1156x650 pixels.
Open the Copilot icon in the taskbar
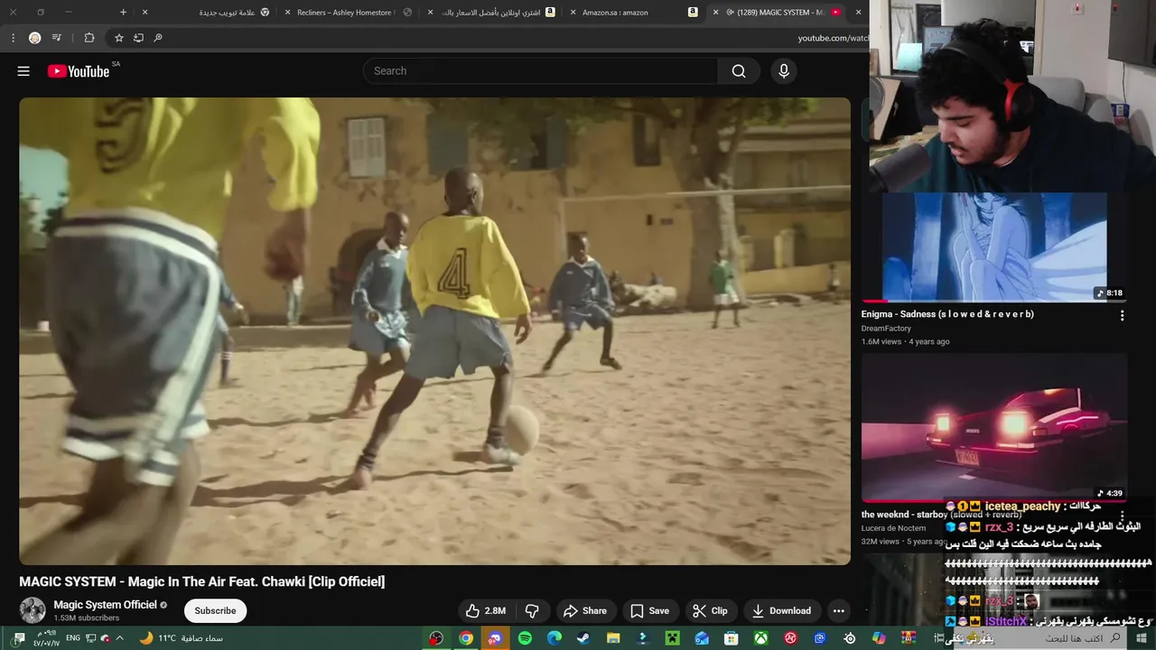pyautogui.click(x=879, y=638)
